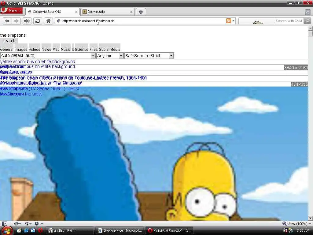Select the Images category
Image resolution: width=313 pixels, height=235 pixels.
21,49
